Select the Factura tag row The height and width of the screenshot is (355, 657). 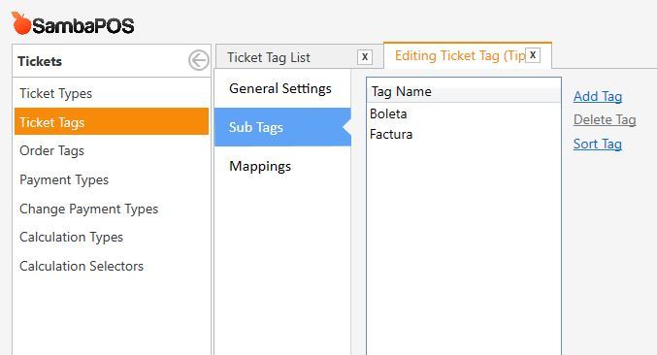click(464, 135)
